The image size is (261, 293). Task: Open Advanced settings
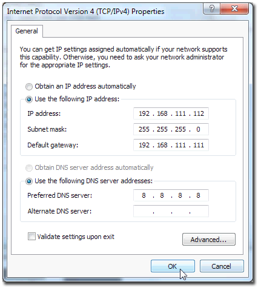click(209, 240)
